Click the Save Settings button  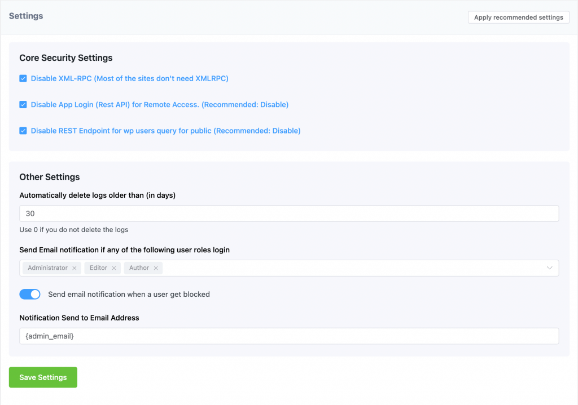point(42,377)
